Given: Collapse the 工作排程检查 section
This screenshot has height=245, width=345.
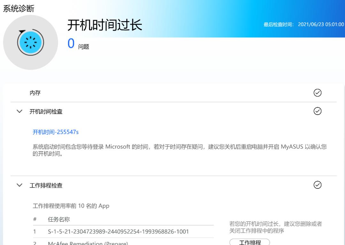Looking at the screenshot, I should pyautogui.click(x=19, y=185).
